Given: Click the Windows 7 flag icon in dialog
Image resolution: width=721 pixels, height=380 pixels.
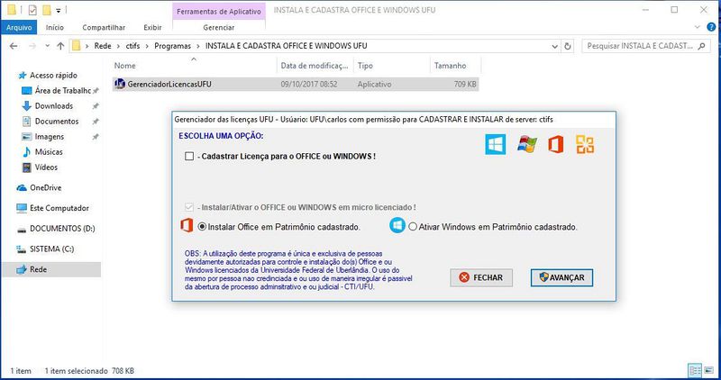Looking at the screenshot, I should click(x=527, y=144).
